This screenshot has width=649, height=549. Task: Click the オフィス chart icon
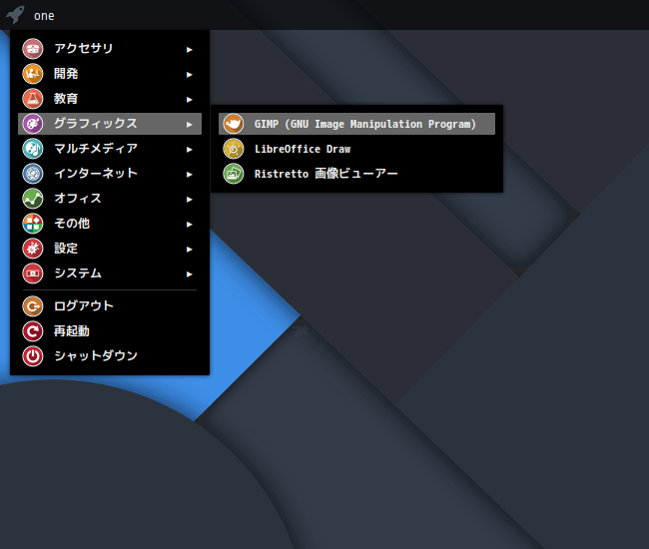(x=33, y=199)
